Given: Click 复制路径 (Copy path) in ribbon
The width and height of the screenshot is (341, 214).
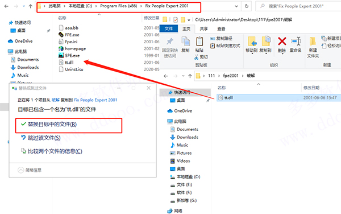Looking at the screenshot, I should coord(221,39).
